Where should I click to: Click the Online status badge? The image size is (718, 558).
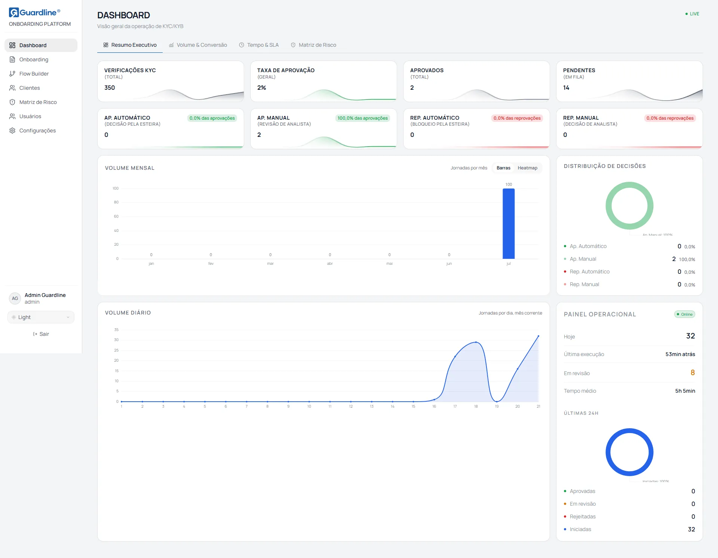[x=684, y=314]
